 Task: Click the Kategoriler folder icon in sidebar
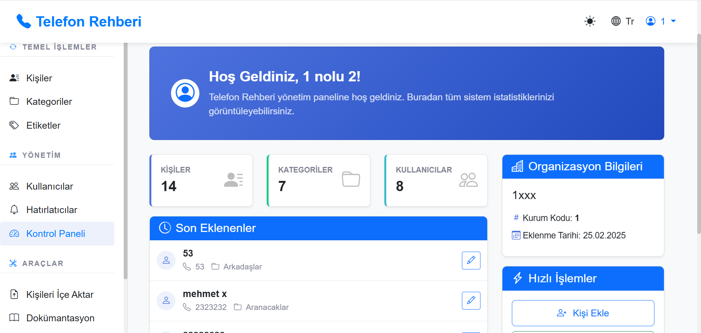14,101
